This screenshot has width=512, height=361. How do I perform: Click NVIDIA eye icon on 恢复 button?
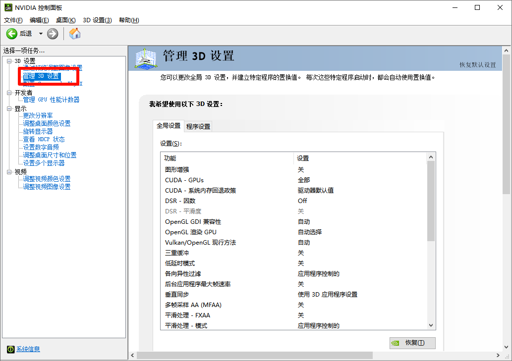coord(395,343)
